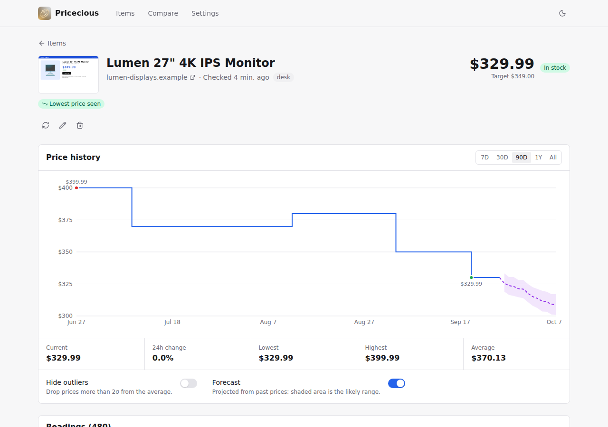608x427 pixels.
Task: Select the 90D range tab
Action: 522,158
